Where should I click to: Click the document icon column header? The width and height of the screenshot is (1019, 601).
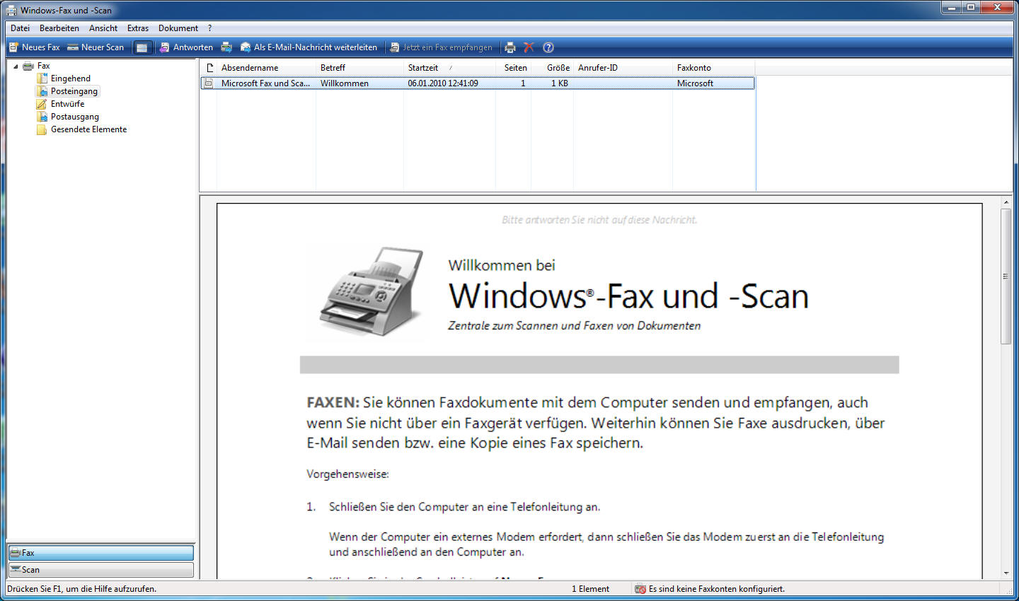click(209, 68)
